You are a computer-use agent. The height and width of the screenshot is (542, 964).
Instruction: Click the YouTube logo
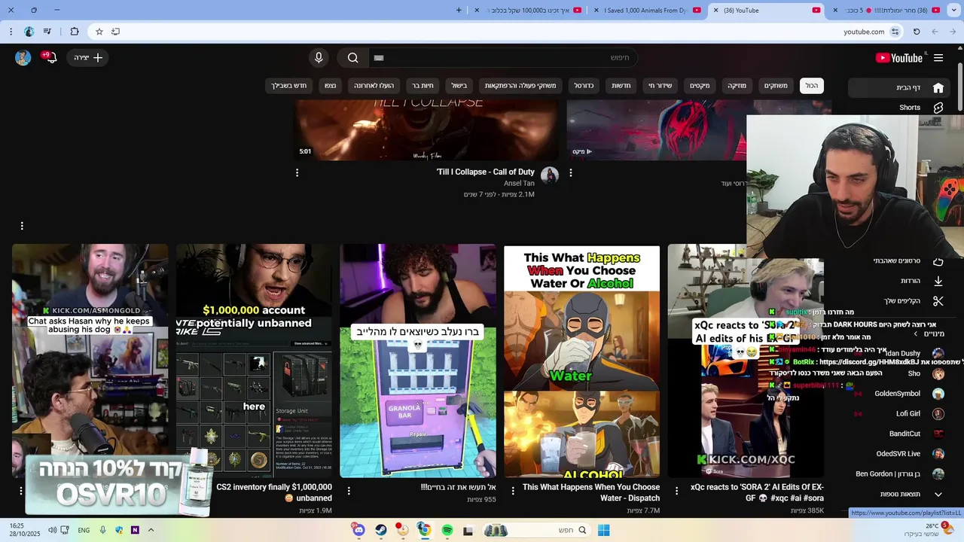898,58
